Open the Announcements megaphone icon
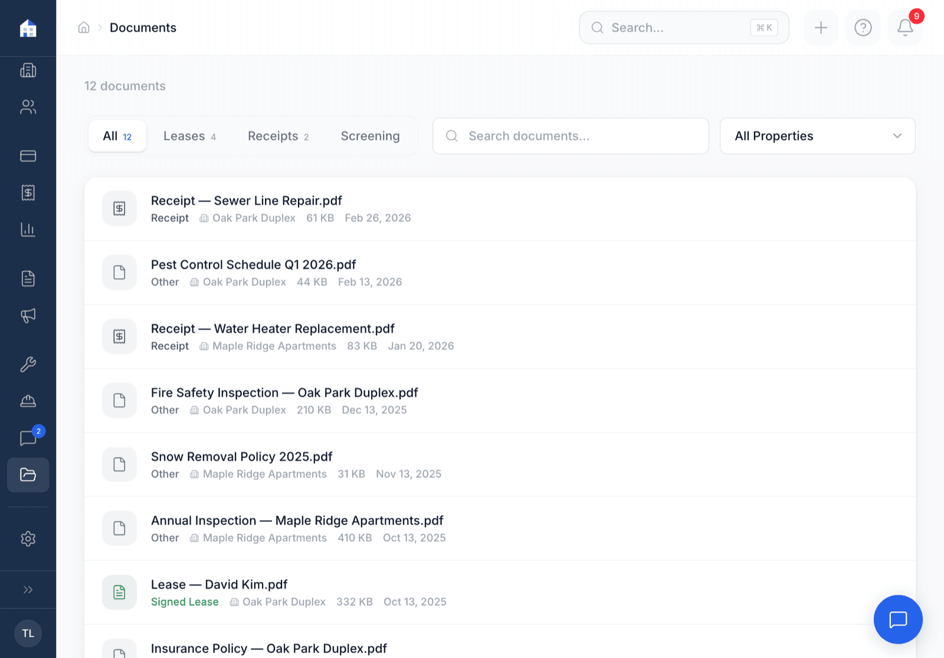This screenshot has width=944, height=658. 28,315
